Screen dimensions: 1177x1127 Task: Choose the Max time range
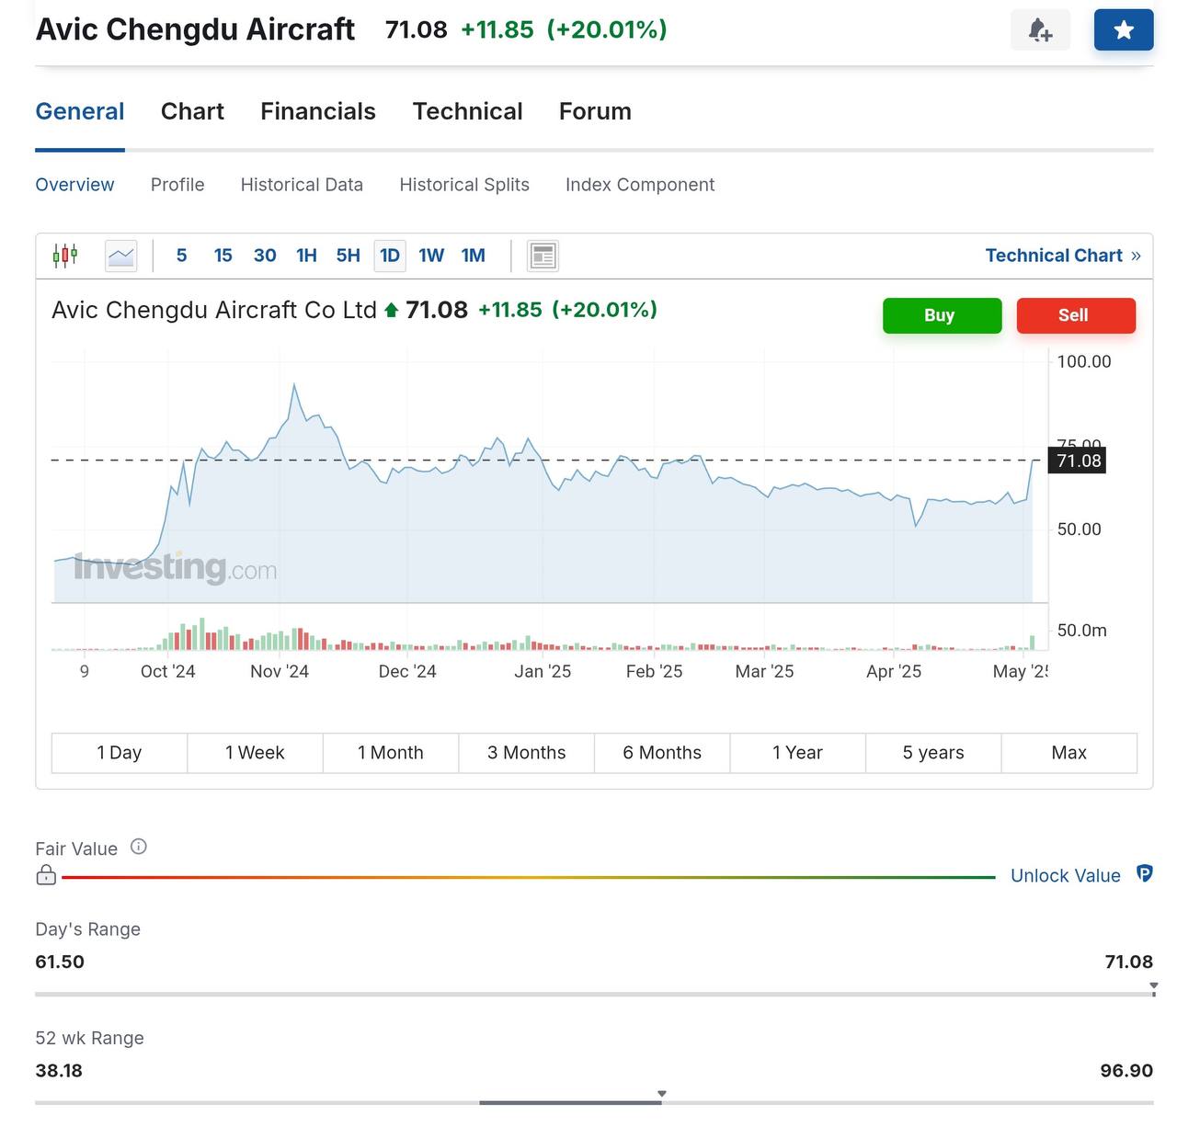click(x=1068, y=753)
